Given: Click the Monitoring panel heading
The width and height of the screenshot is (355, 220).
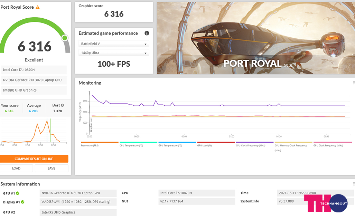Looking at the screenshot, I should [90, 83].
